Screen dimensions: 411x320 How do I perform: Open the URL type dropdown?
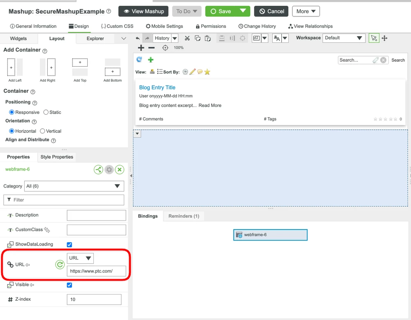point(80,258)
